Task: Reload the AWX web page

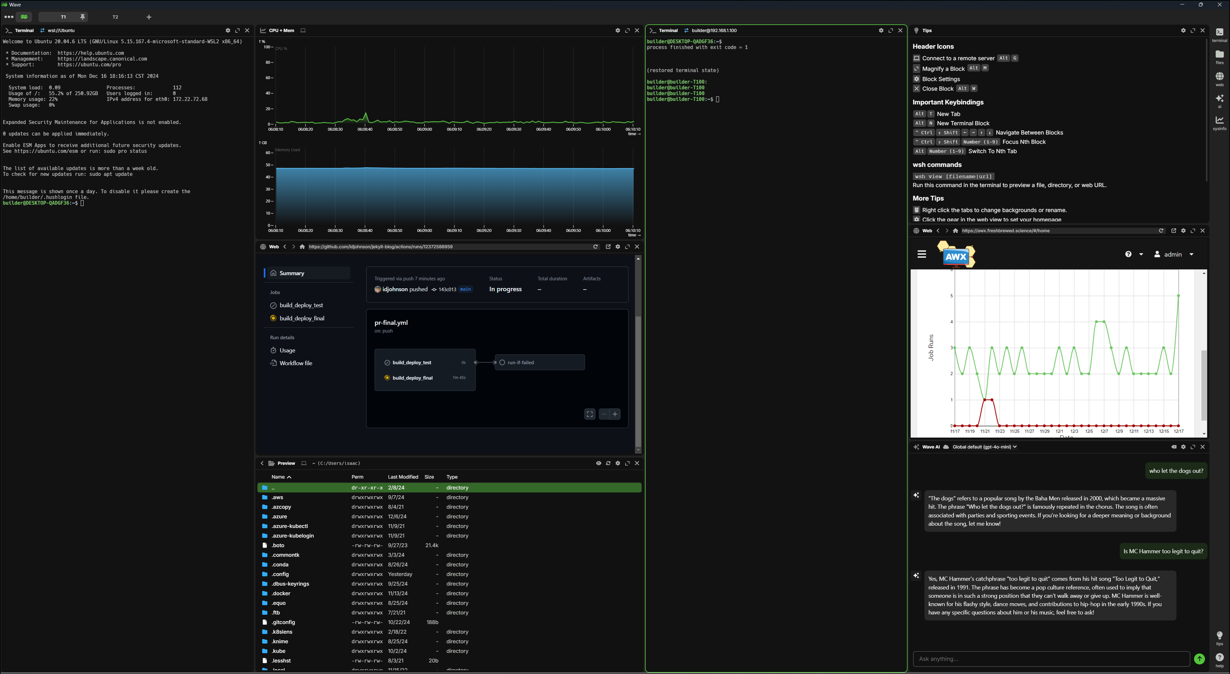Action: 1161,231
